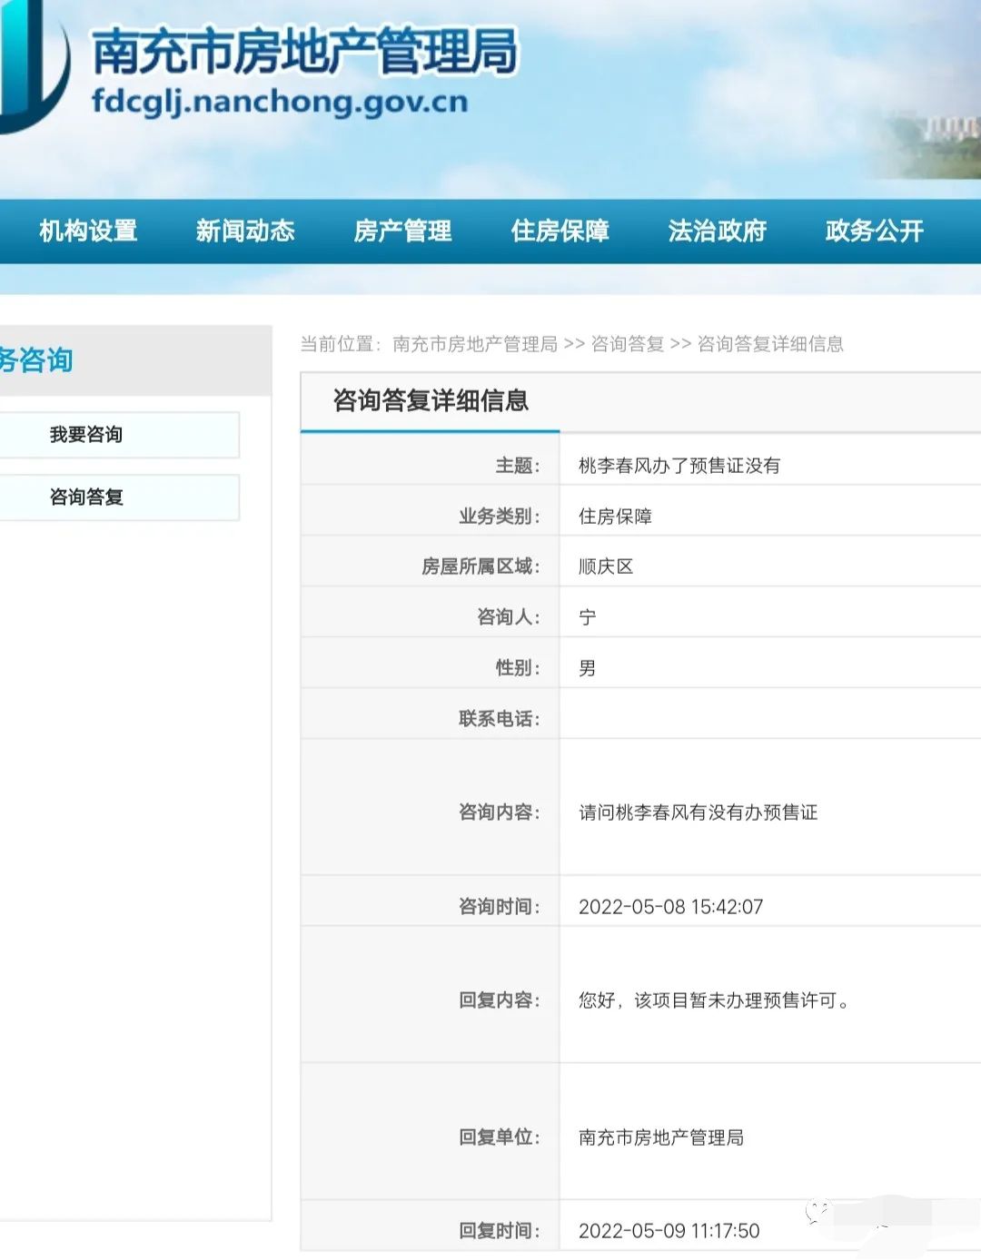Click the 咨询答复 breadcrumb link
The height and width of the screenshot is (1260, 981).
(628, 344)
